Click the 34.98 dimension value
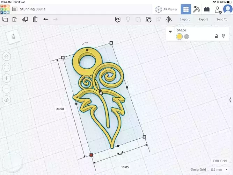Viewport: 233px width, 175px height. pos(60,109)
